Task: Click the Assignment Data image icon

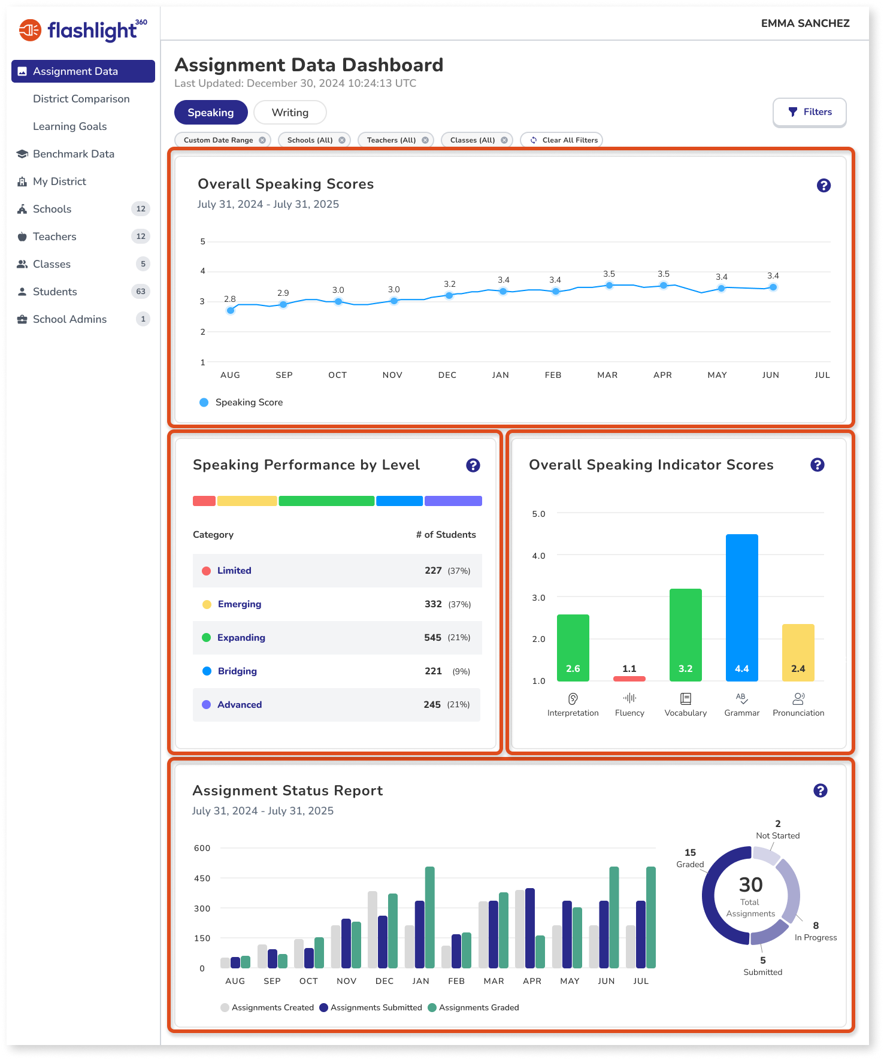Action: click(22, 71)
